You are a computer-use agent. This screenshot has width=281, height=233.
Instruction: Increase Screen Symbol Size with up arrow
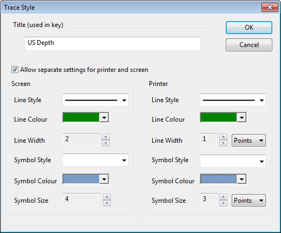(107, 197)
